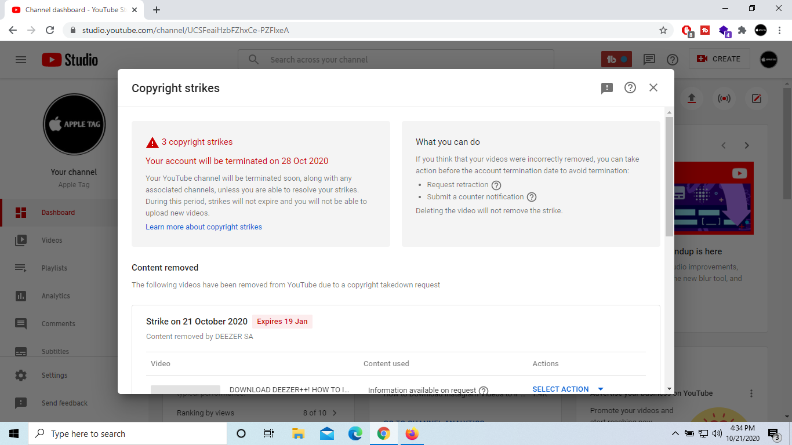Viewport: 792px width, 445px height.
Task: Reload the page
Action: tap(50, 30)
